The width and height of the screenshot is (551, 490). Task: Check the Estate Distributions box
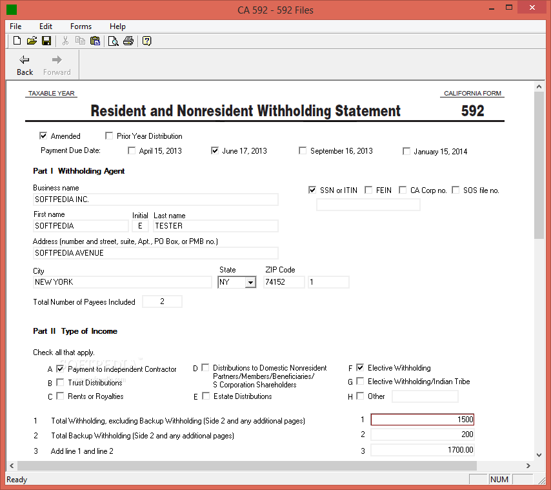point(206,396)
